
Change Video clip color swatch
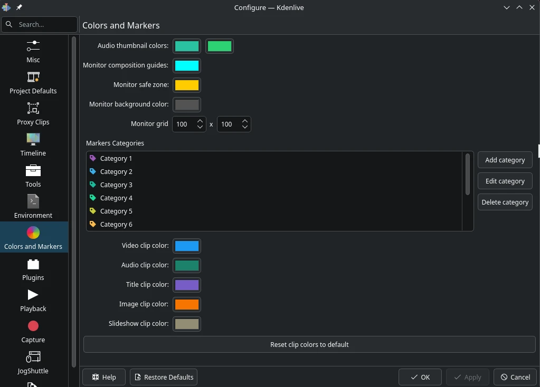pos(187,246)
